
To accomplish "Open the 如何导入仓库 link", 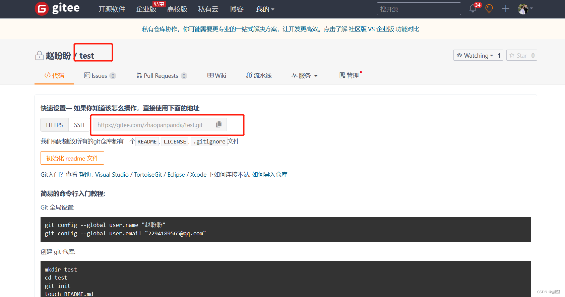I will pos(270,174).
